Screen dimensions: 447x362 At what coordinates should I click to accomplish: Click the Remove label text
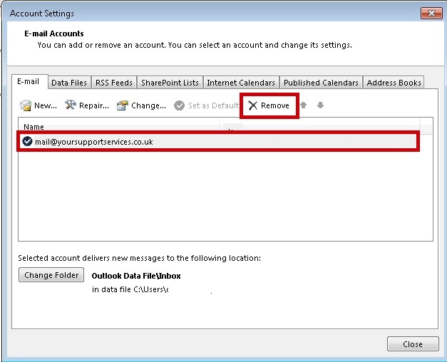275,105
